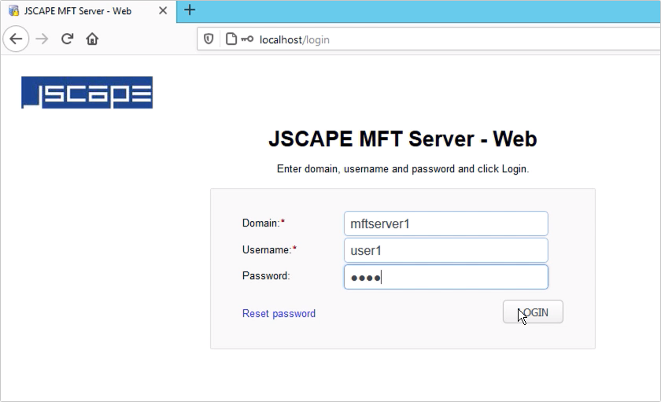Click the localhost/login address bar text
Screen dimensions: 661x402
294,39
